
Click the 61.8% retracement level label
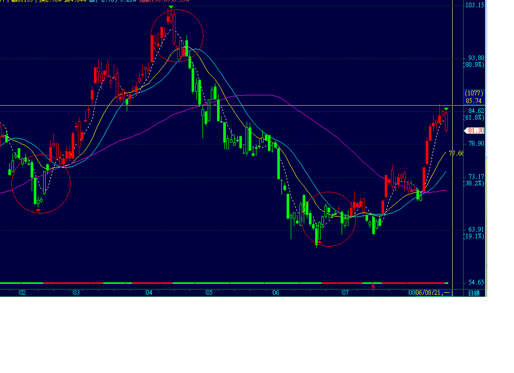coord(474,118)
